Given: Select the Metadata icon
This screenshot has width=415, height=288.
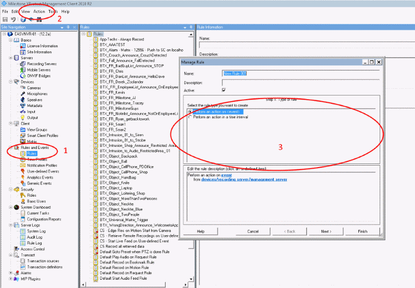Looking at the screenshot, I should pos(23,106).
